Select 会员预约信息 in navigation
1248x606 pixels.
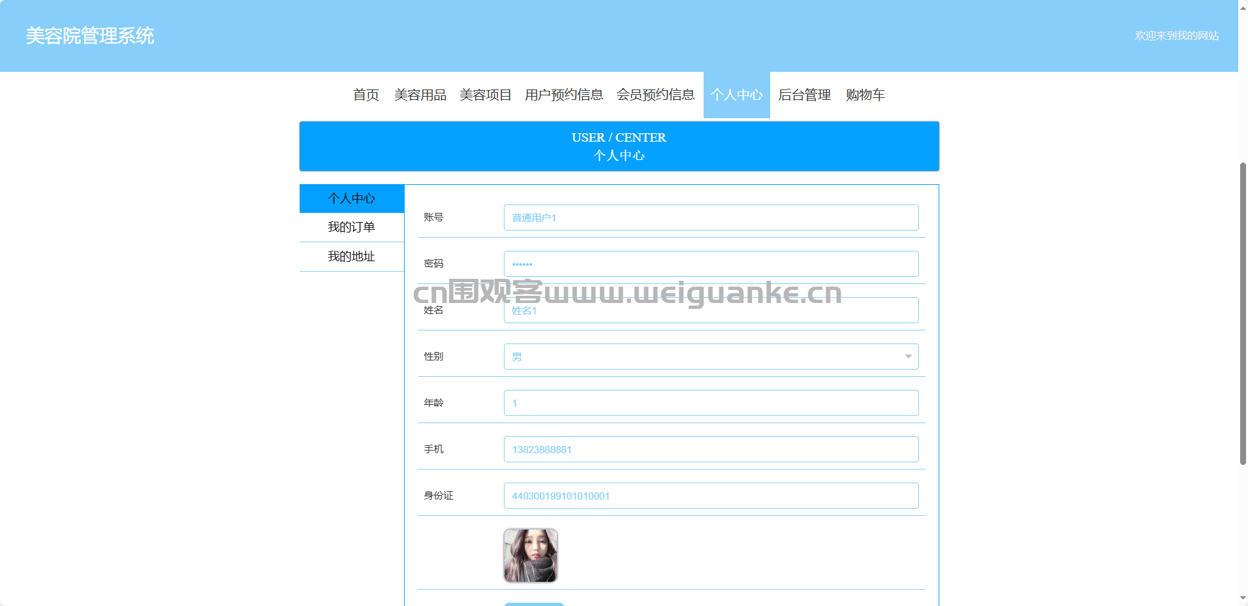click(655, 95)
